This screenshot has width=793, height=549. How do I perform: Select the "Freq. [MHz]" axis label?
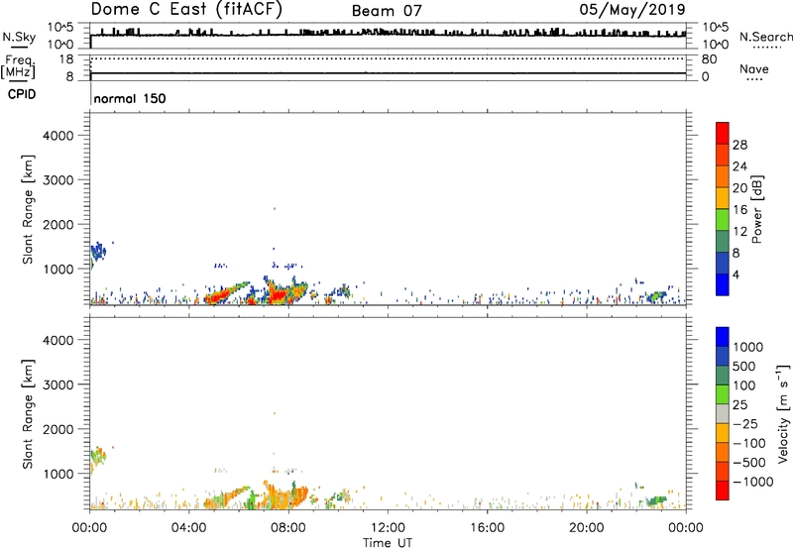point(18,66)
